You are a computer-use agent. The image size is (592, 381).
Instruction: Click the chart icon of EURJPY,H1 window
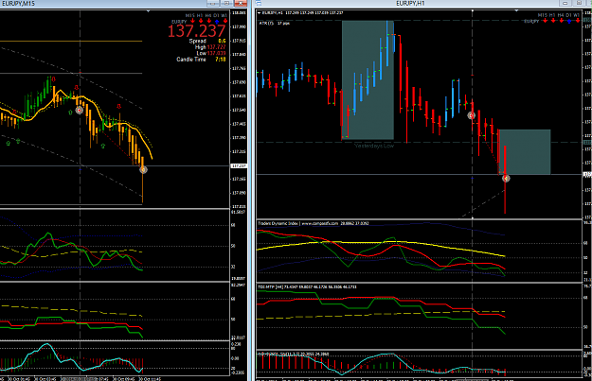[259, 3]
